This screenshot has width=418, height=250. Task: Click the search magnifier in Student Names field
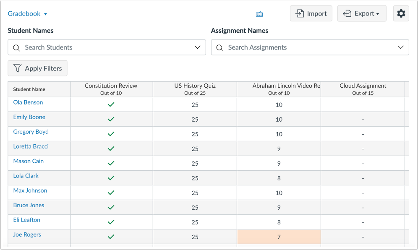click(16, 47)
